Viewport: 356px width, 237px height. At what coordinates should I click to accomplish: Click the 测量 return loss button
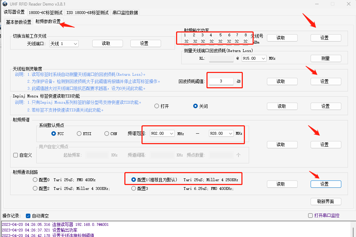[x=326, y=58]
